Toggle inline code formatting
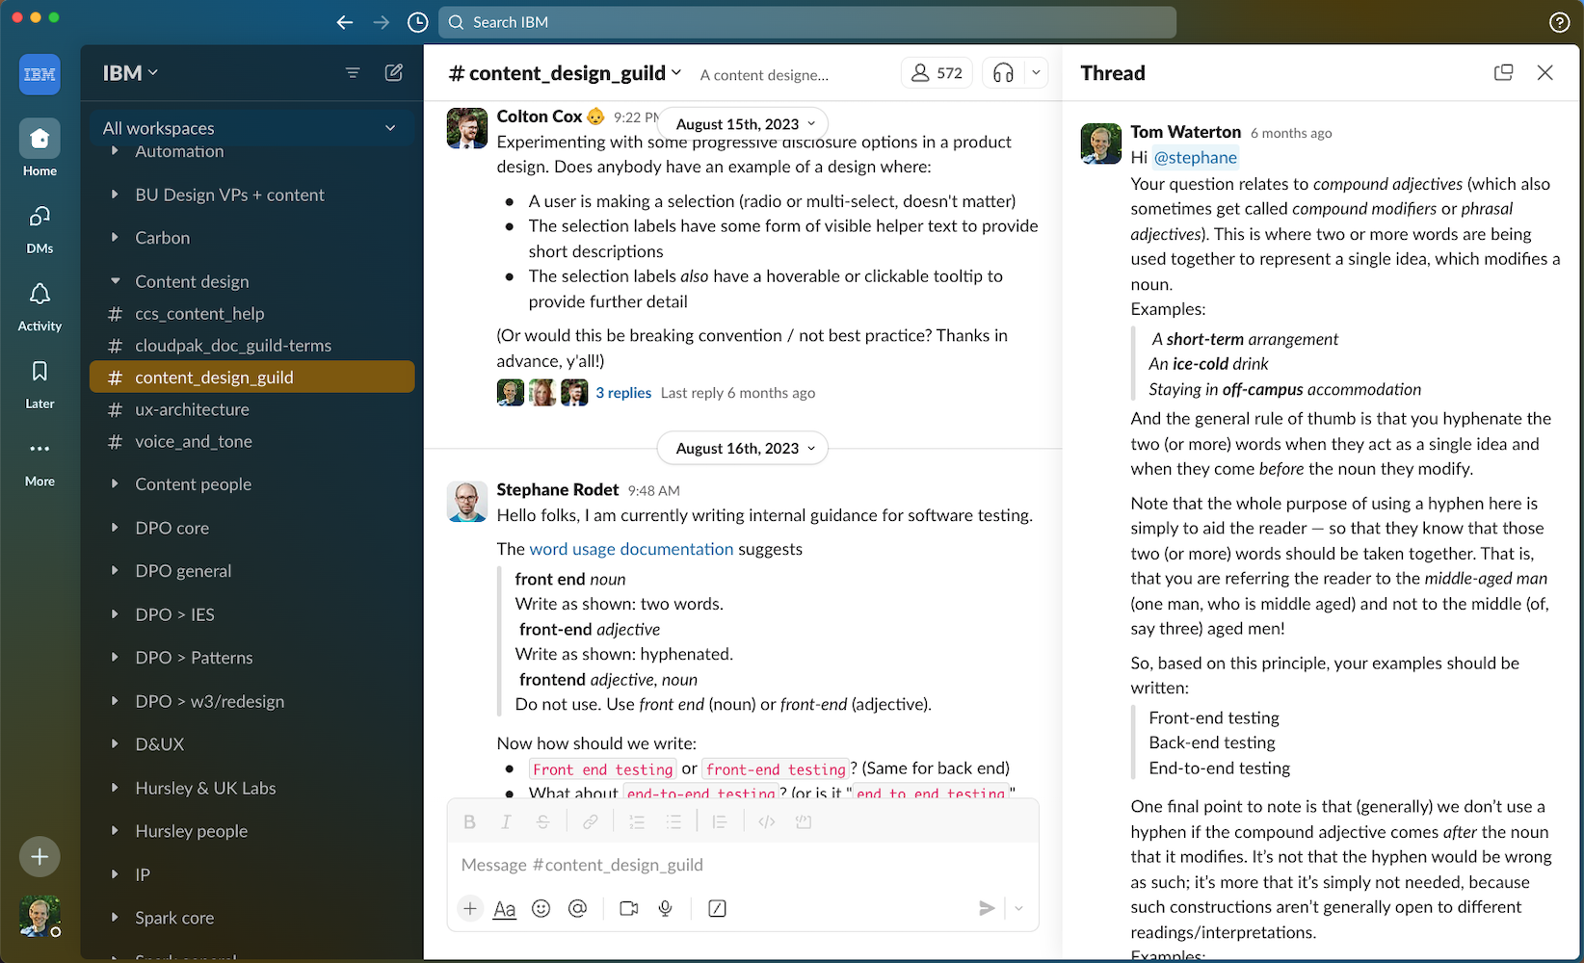Image resolution: width=1584 pixels, height=963 pixels. pyautogui.click(x=767, y=821)
